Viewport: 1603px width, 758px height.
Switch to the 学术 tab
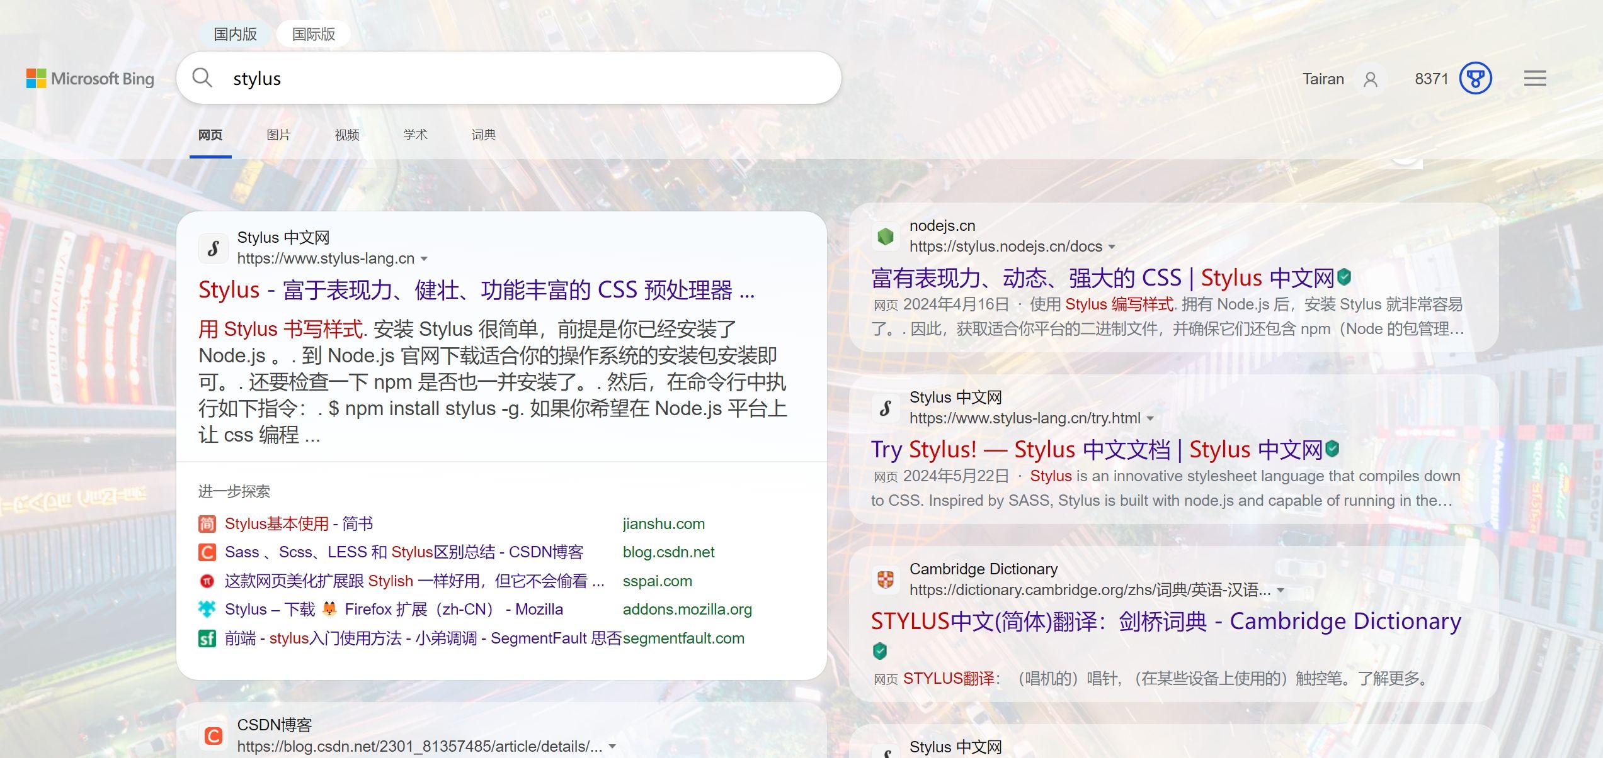tap(416, 135)
